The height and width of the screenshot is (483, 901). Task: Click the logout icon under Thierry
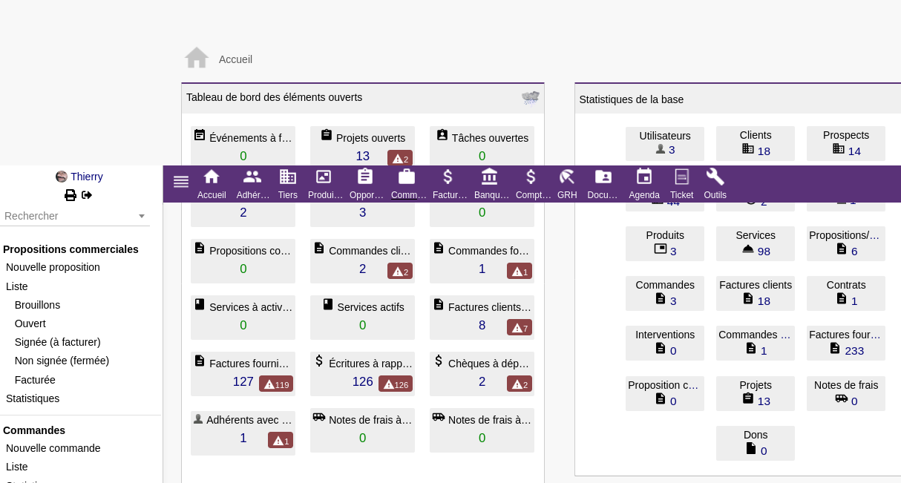click(x=87, y=195)
